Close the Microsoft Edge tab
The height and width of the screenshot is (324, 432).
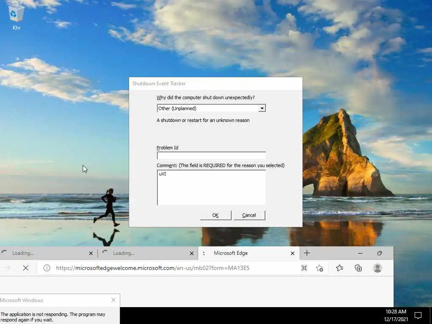[x=293, y=253]
